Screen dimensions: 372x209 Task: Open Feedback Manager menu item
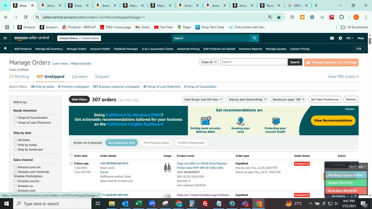click(126, 49)
